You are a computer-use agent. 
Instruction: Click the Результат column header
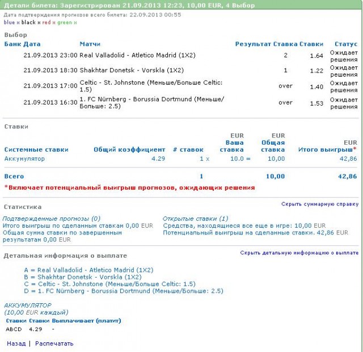(x=253, y=44)
